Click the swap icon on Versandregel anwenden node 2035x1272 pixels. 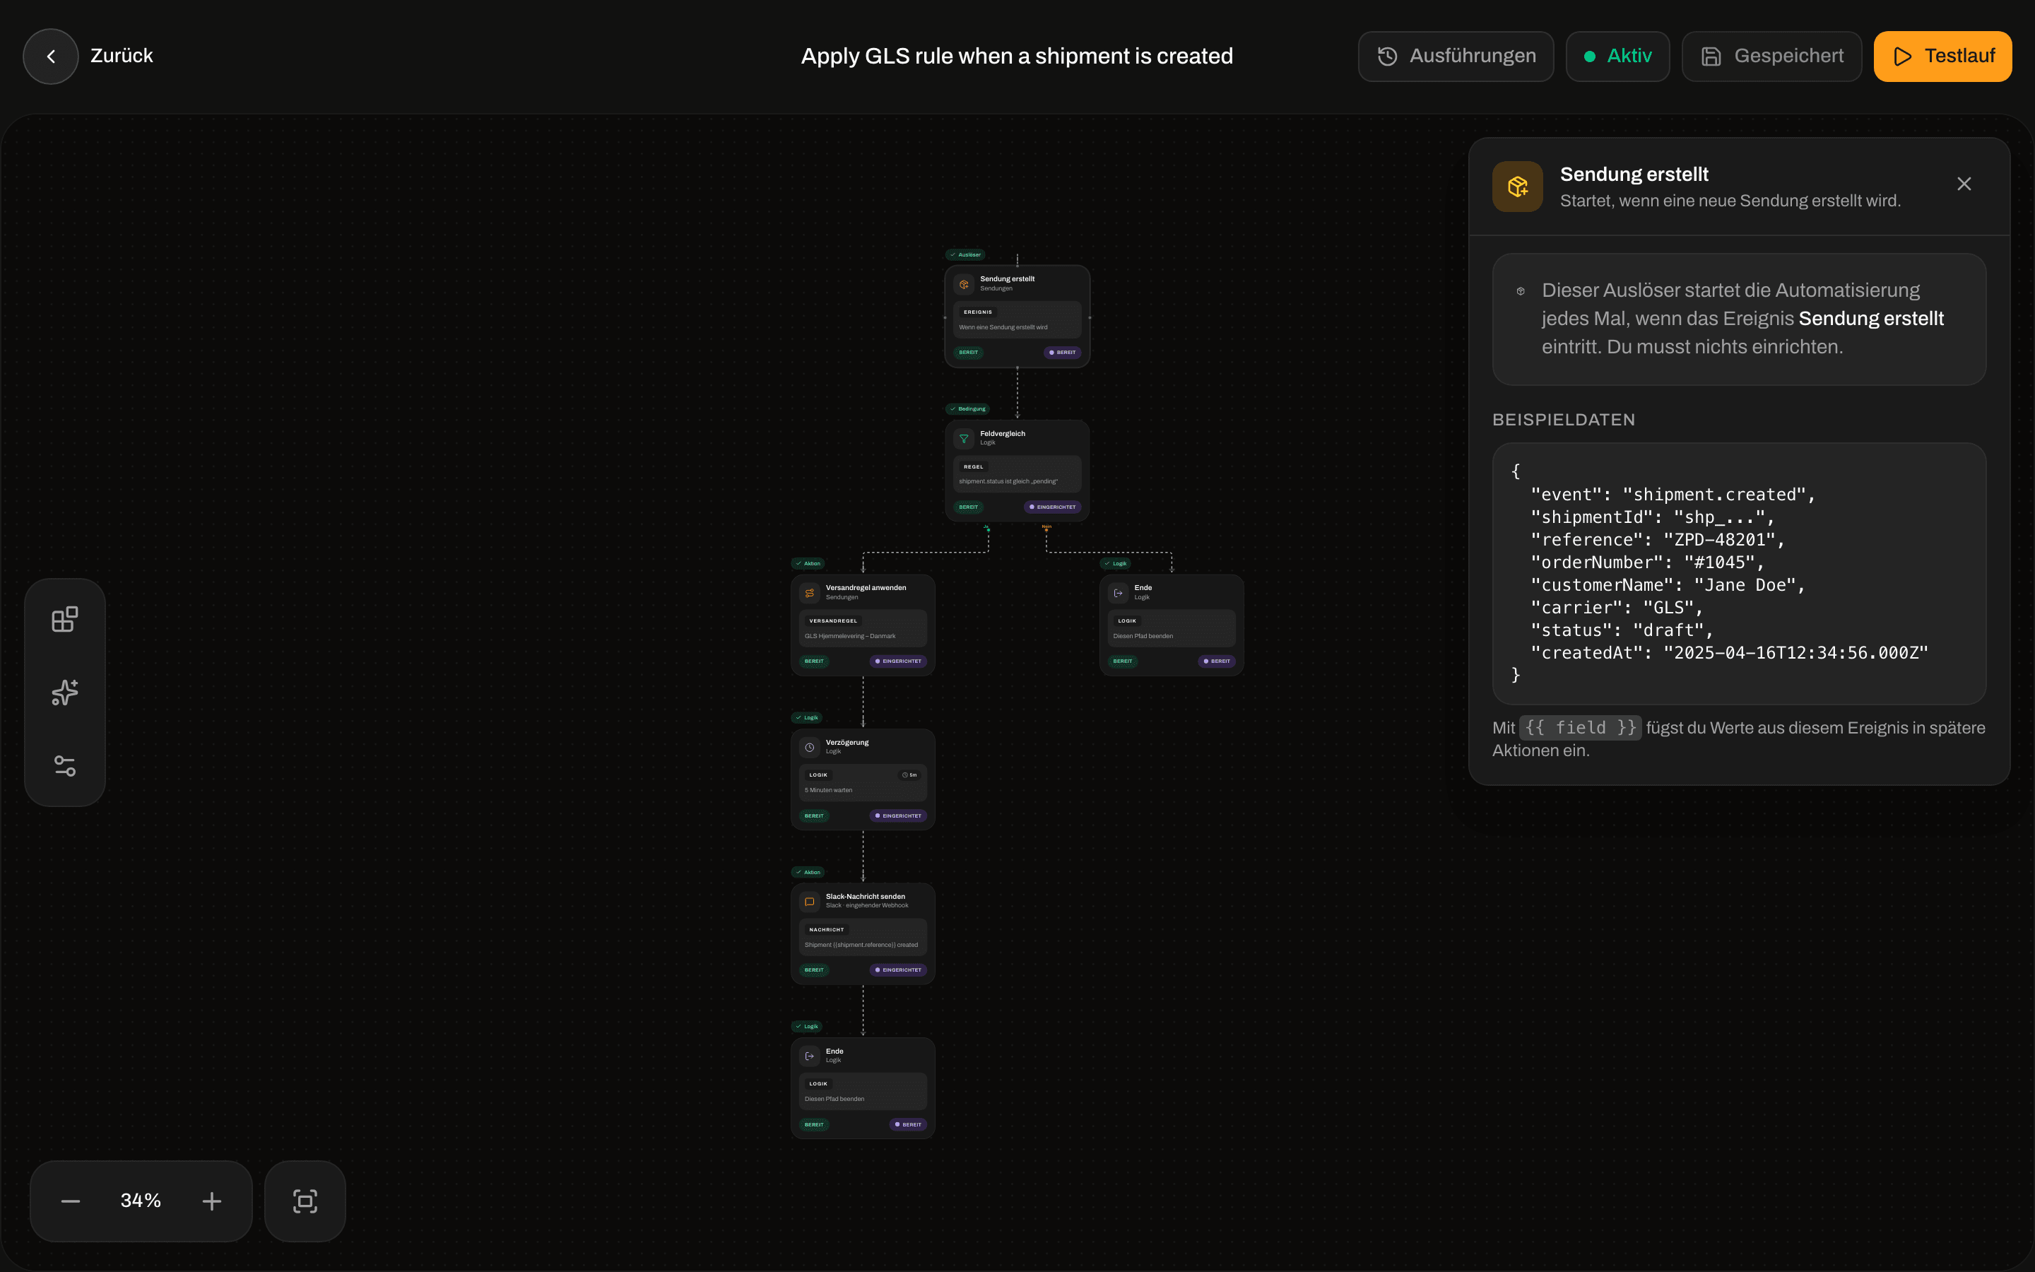pyautogui.click(x=809, y=593)
